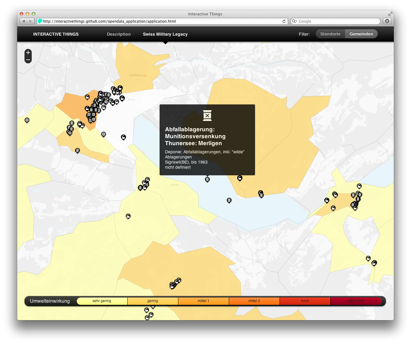Switch the filter to Gemeinden
This screenshot has width=411, height=344.
coord(361,34)
